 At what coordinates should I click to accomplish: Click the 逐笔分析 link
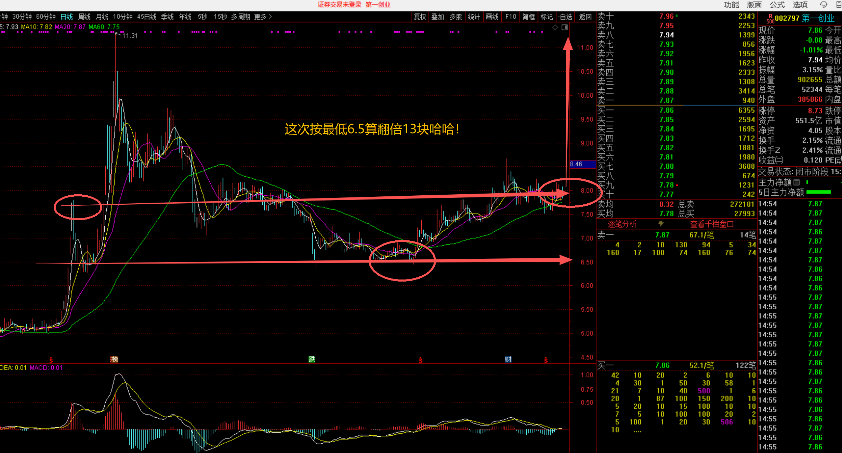coord(622,224)
